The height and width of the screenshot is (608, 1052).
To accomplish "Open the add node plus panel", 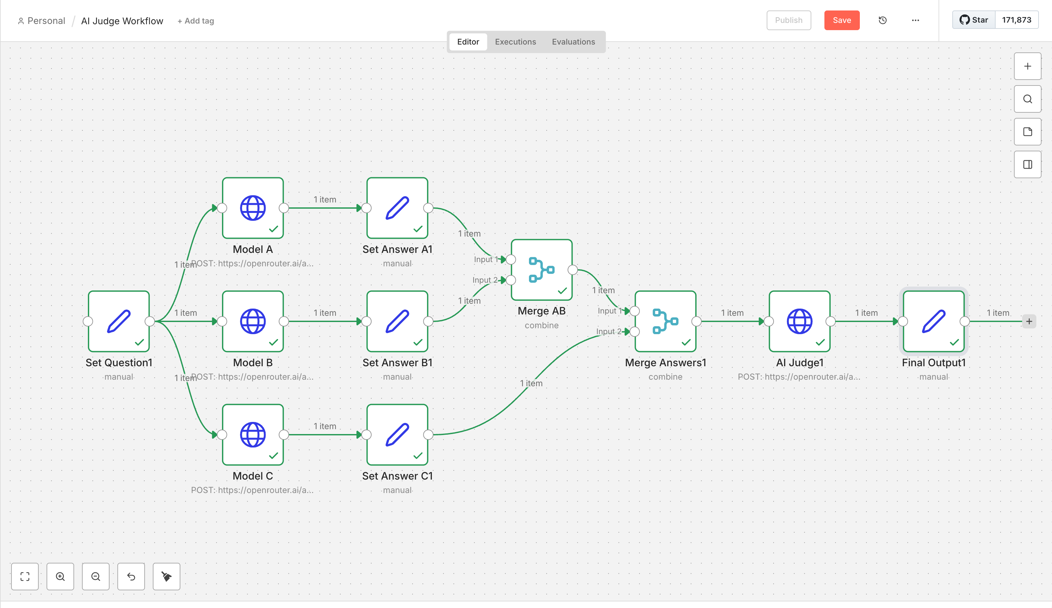I will (1027, 66).
